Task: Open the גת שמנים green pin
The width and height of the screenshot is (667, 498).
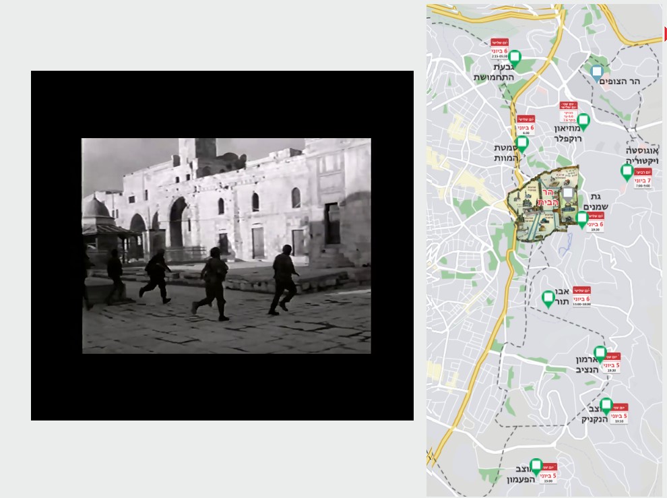Action: click(x=581, y=218)
